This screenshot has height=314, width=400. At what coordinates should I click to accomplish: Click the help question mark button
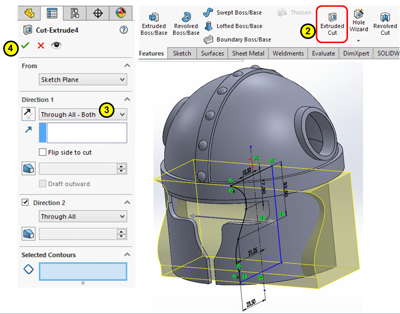pyautogui.click(x=124, y=30)
